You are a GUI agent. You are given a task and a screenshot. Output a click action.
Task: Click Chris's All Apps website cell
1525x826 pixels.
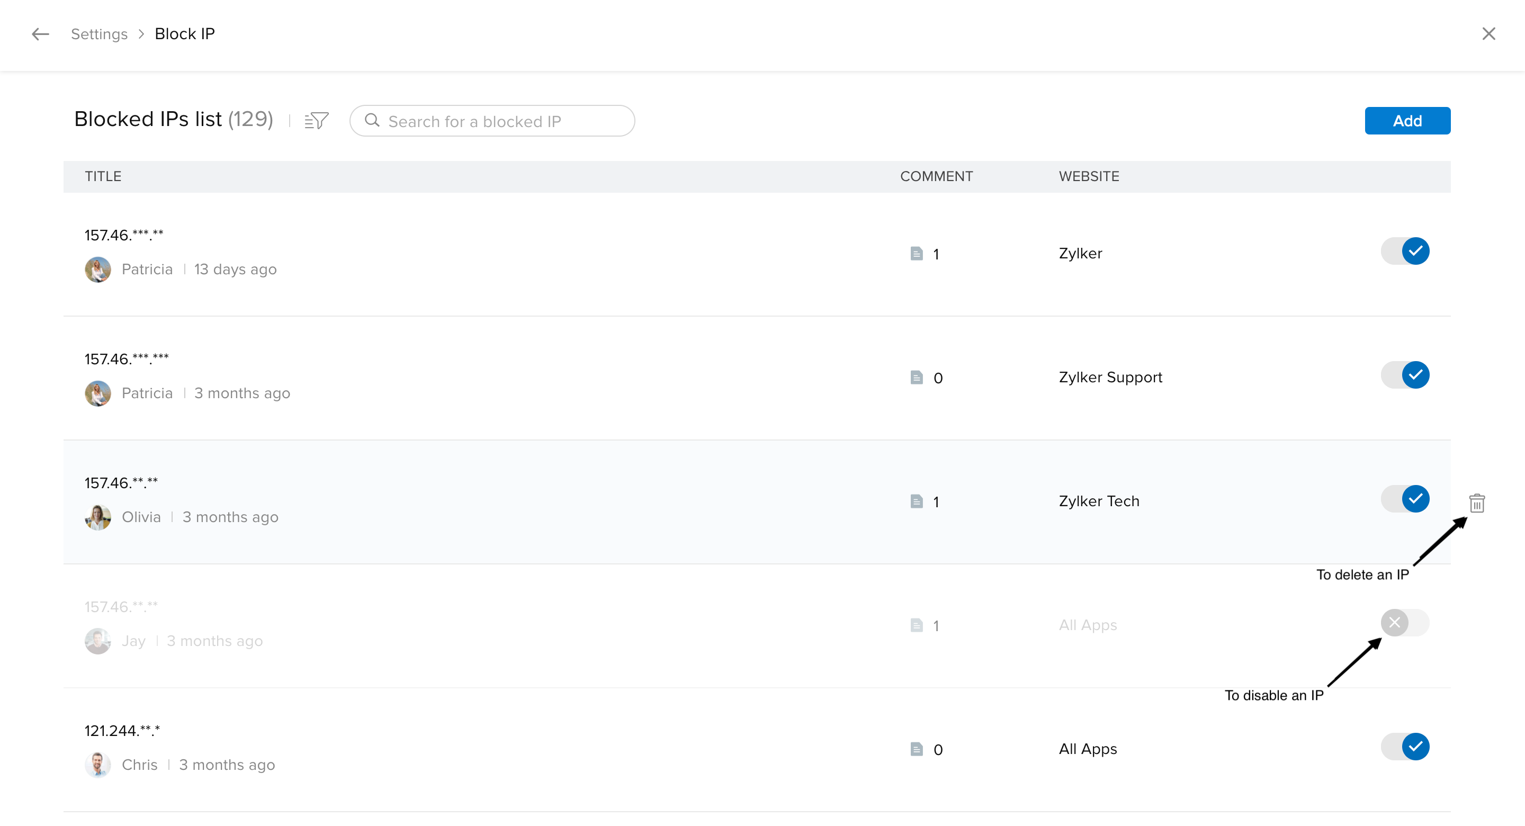[x=1088, y=749]
